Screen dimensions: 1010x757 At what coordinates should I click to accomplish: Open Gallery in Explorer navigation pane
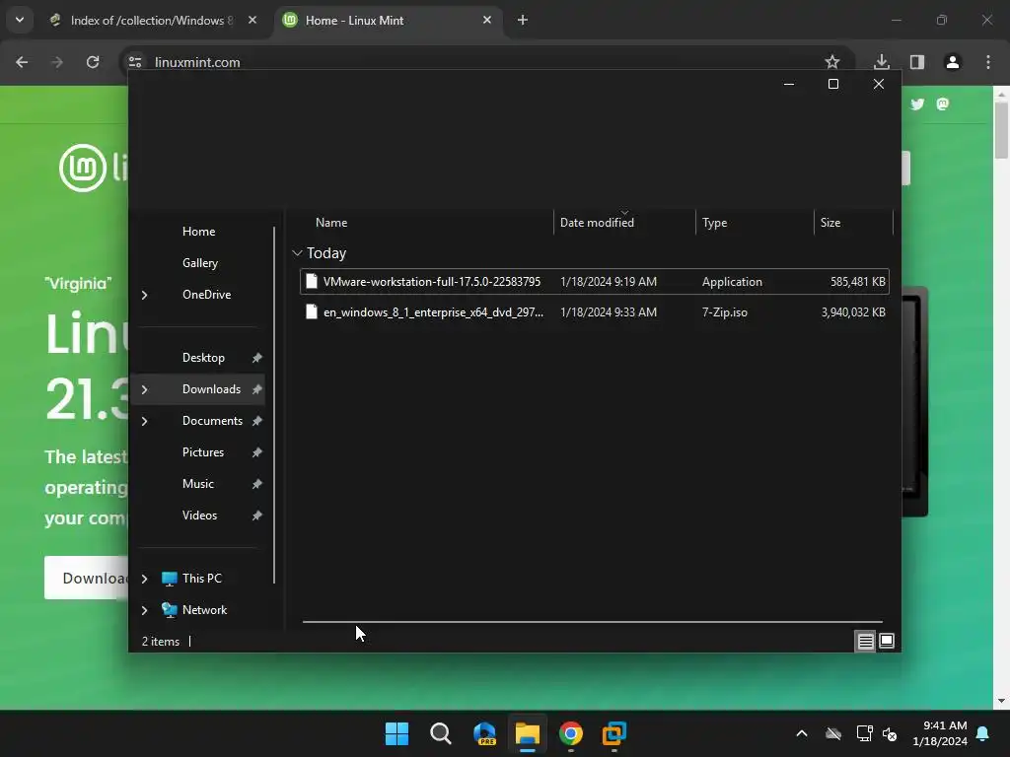[x=199, y=263]
